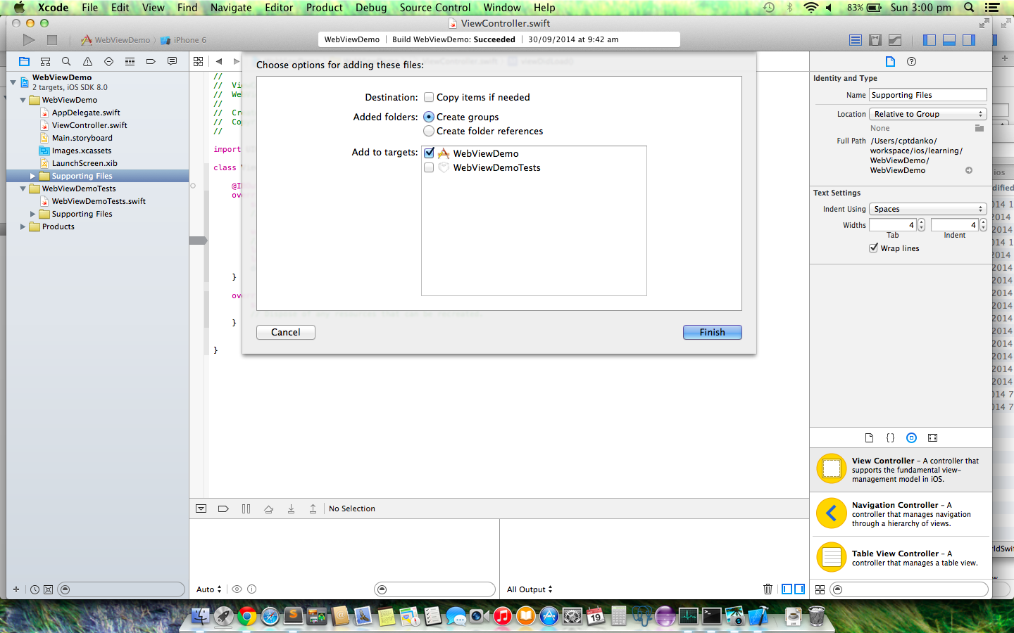This screenshot has height=633, width=1014.
Task: Open the Location dropdown
Action: tap(928, 114)
